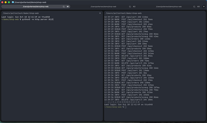Click log line 'DELETE /api/cart/3 204 139ms'
The width and height of the screenshot is (207, 123).
[129, 78]
